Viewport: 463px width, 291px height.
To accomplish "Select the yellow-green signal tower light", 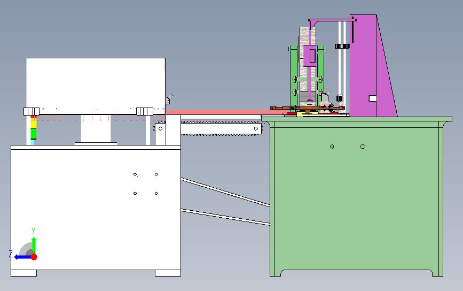I will pos(33,128).
